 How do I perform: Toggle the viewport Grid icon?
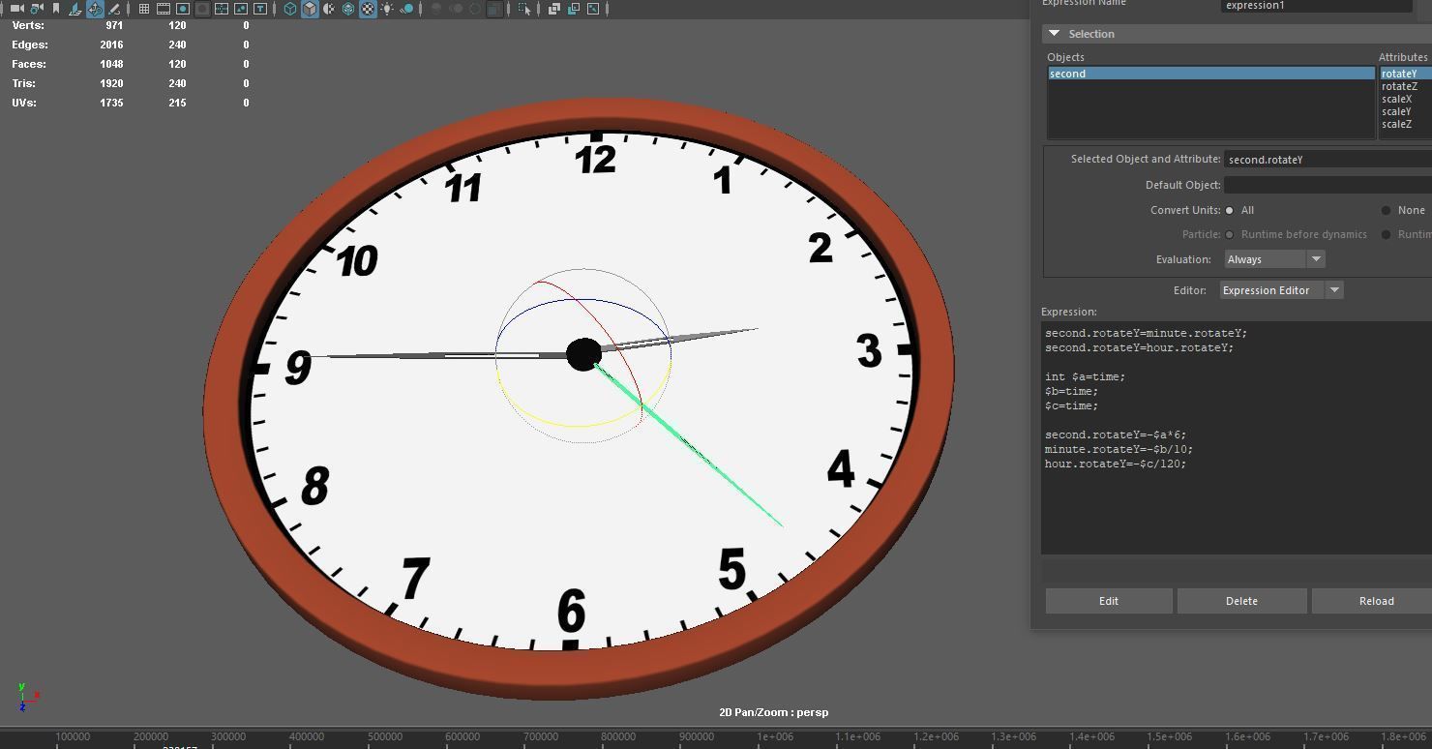point(144,9)
